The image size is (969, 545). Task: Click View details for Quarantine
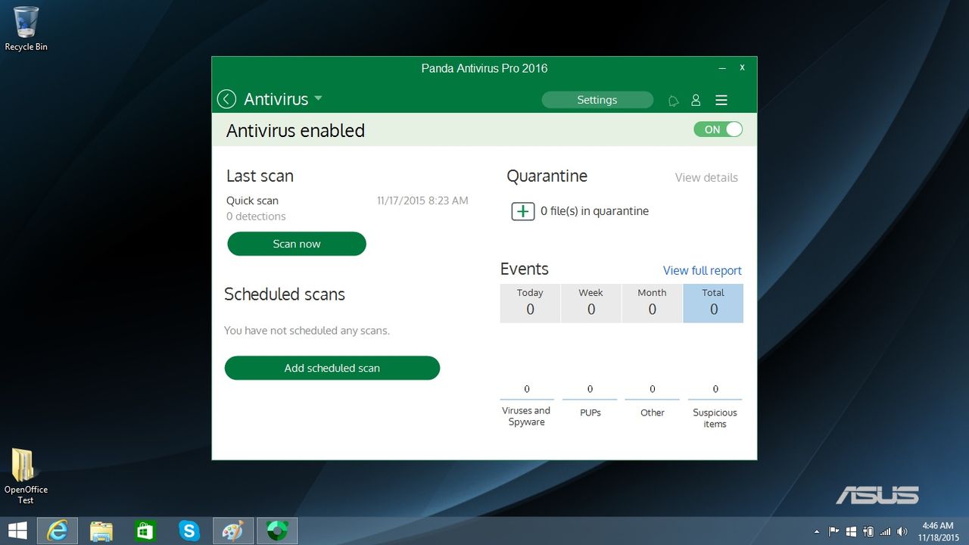point(706,177)
